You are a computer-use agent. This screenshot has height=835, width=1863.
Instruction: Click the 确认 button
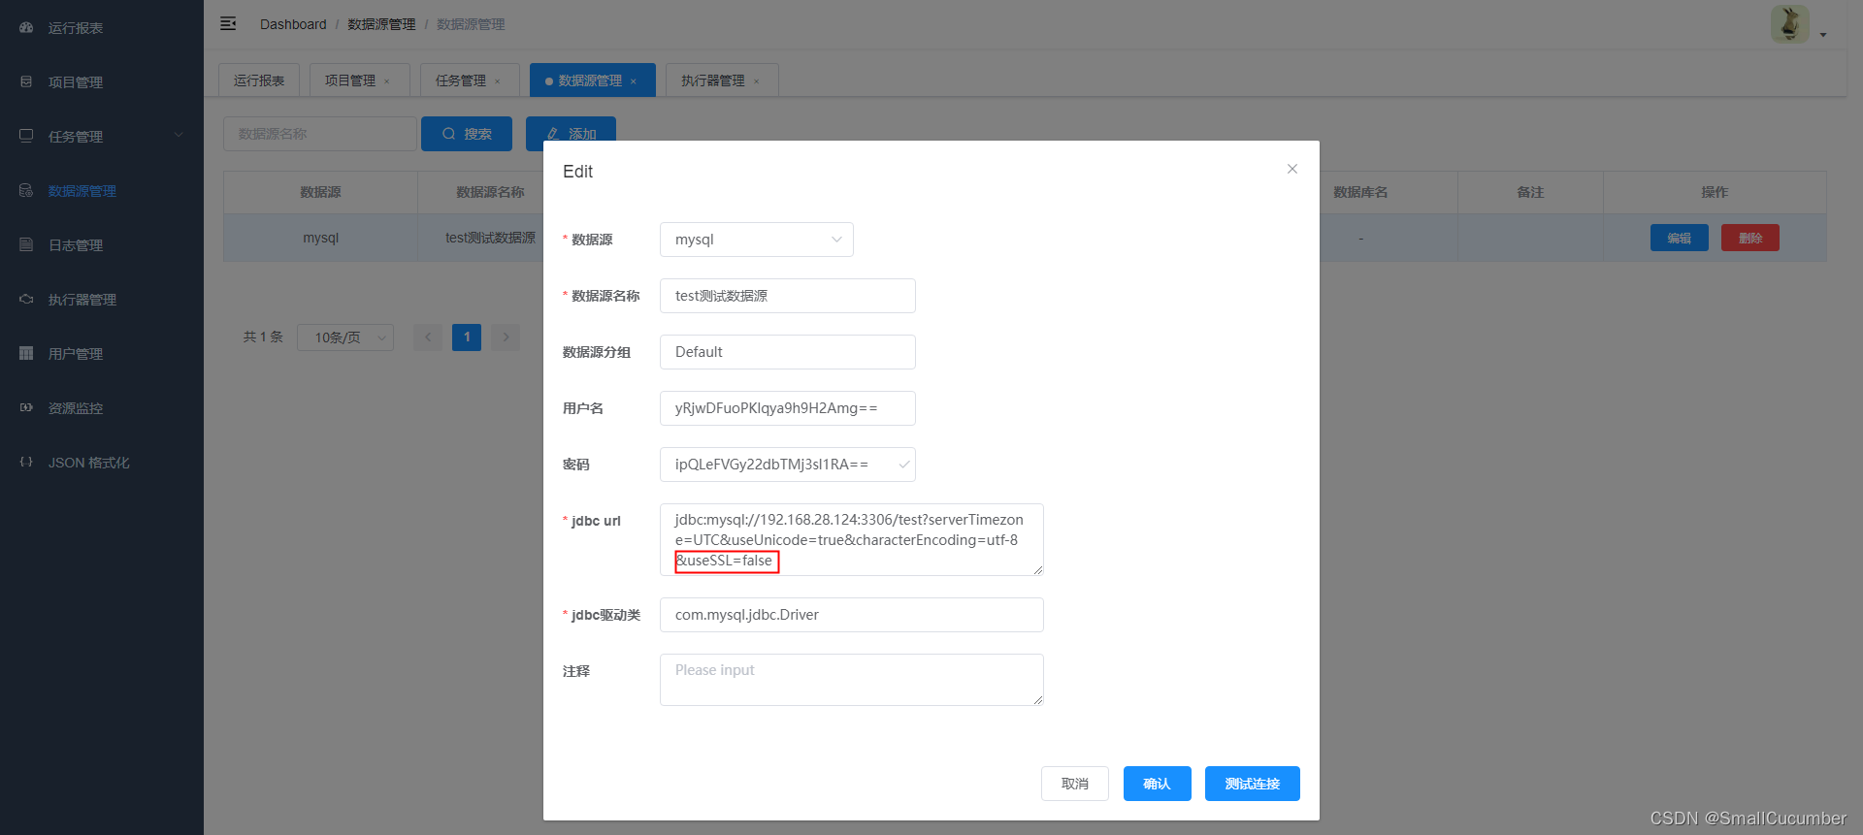(1157, 784)
